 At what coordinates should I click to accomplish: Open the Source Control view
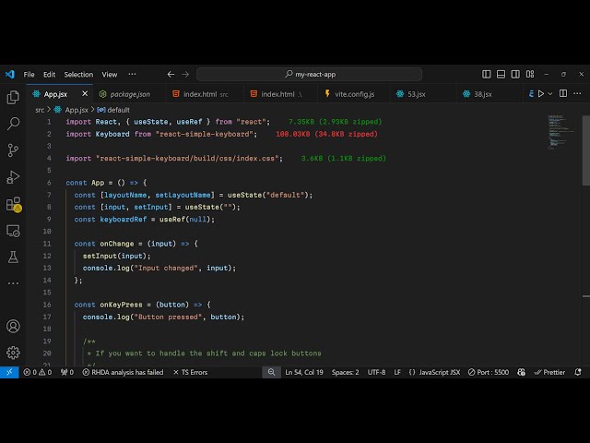point(13,150)
